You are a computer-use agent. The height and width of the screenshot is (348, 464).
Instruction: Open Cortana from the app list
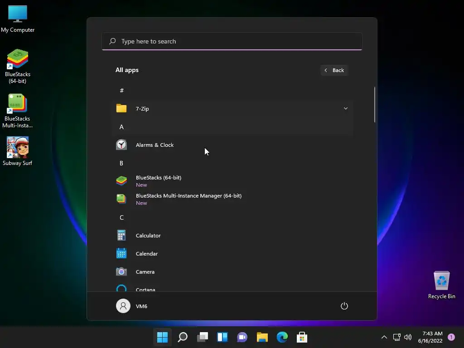click(x=232, y=288)
